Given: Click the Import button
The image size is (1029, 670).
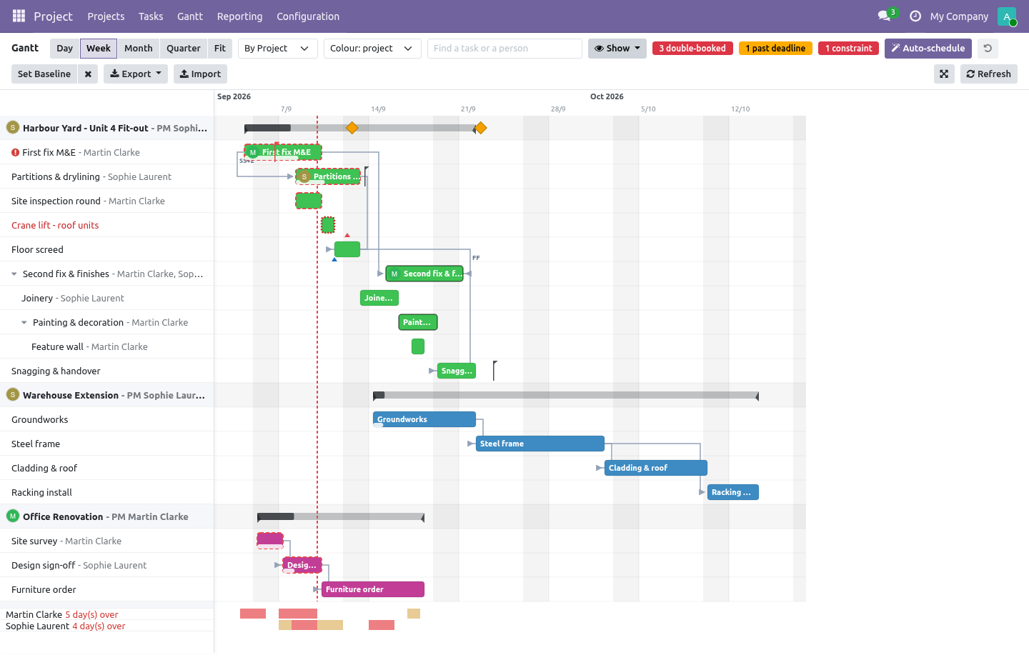Looking at the screenshot, I should [x=200, y=74].
